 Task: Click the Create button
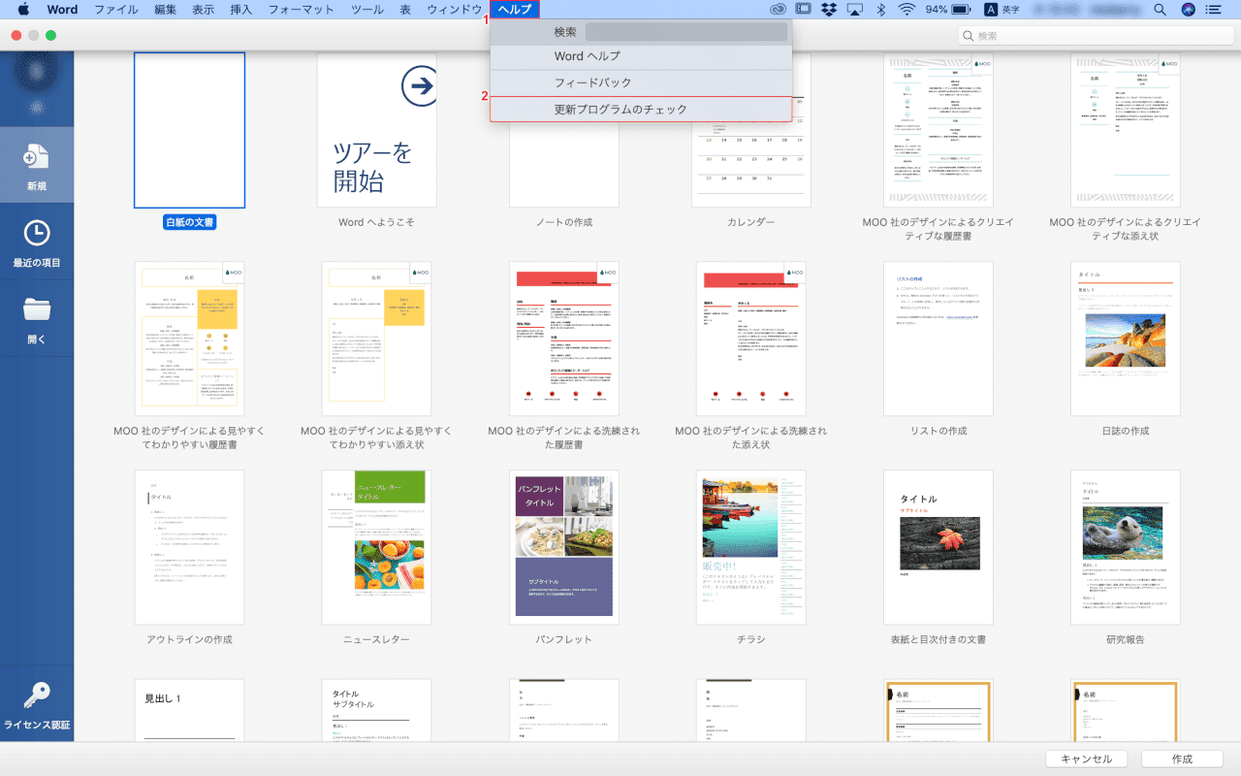point(1181,759)
